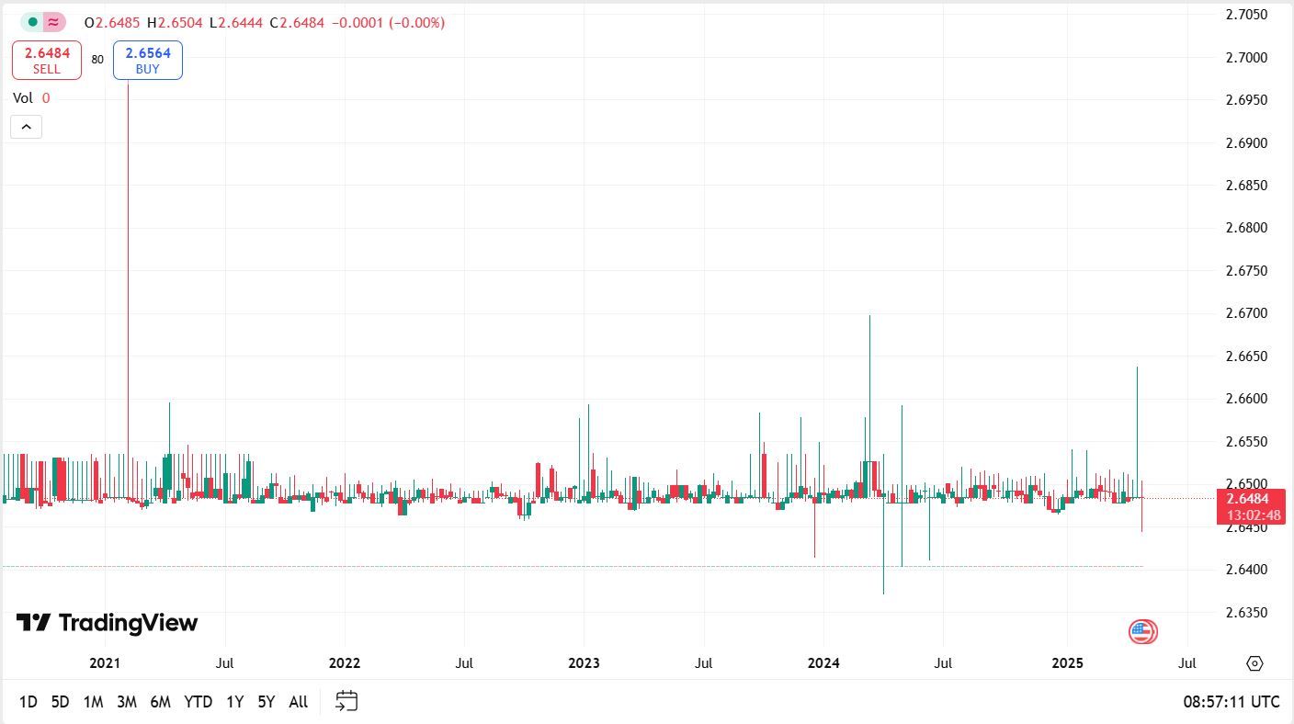Collapse the chart pane using the chevron

coord(26,126)
